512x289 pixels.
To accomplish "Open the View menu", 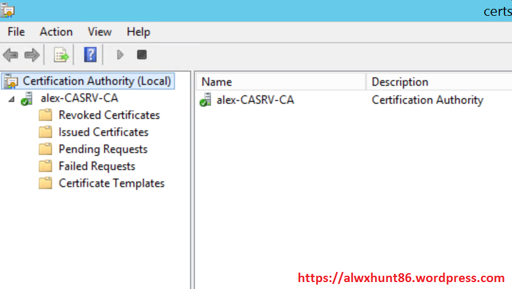I will click(x=100, y=32).
